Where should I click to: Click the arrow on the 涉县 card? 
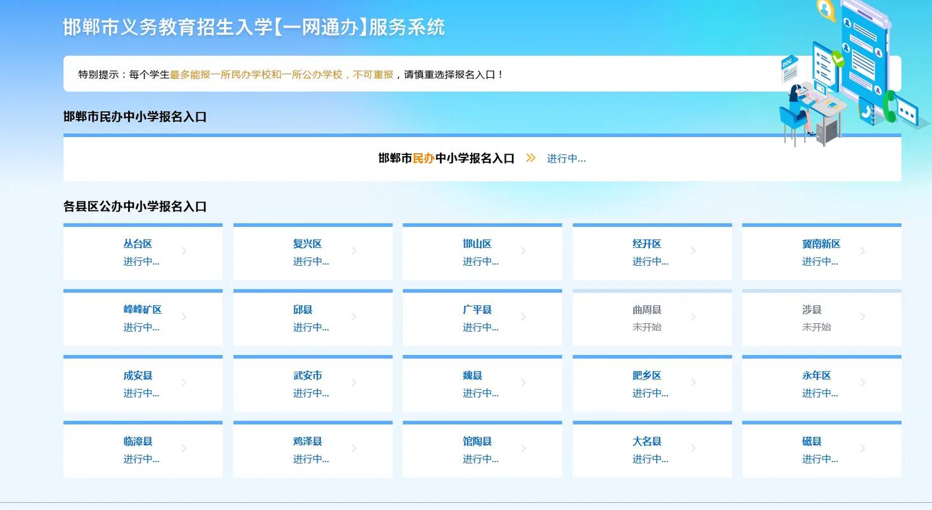863,317
